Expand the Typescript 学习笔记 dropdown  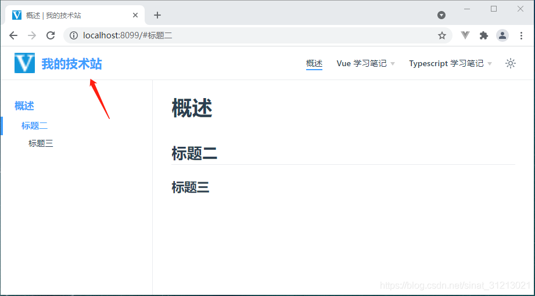pyautogui.click(x=450, y=64)
